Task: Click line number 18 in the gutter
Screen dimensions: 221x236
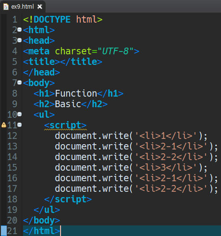Action: [12, 199]
